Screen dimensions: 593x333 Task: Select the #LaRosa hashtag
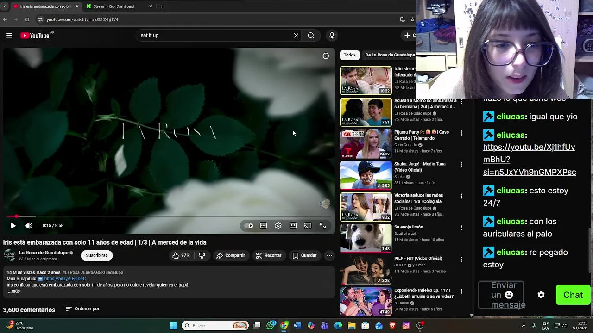click(x=71, y=273)
